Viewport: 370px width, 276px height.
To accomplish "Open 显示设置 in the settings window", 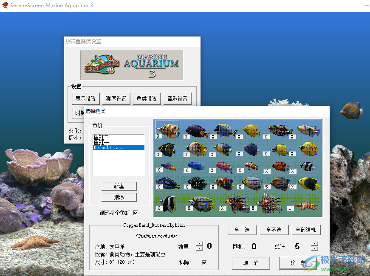I will 86,99.
